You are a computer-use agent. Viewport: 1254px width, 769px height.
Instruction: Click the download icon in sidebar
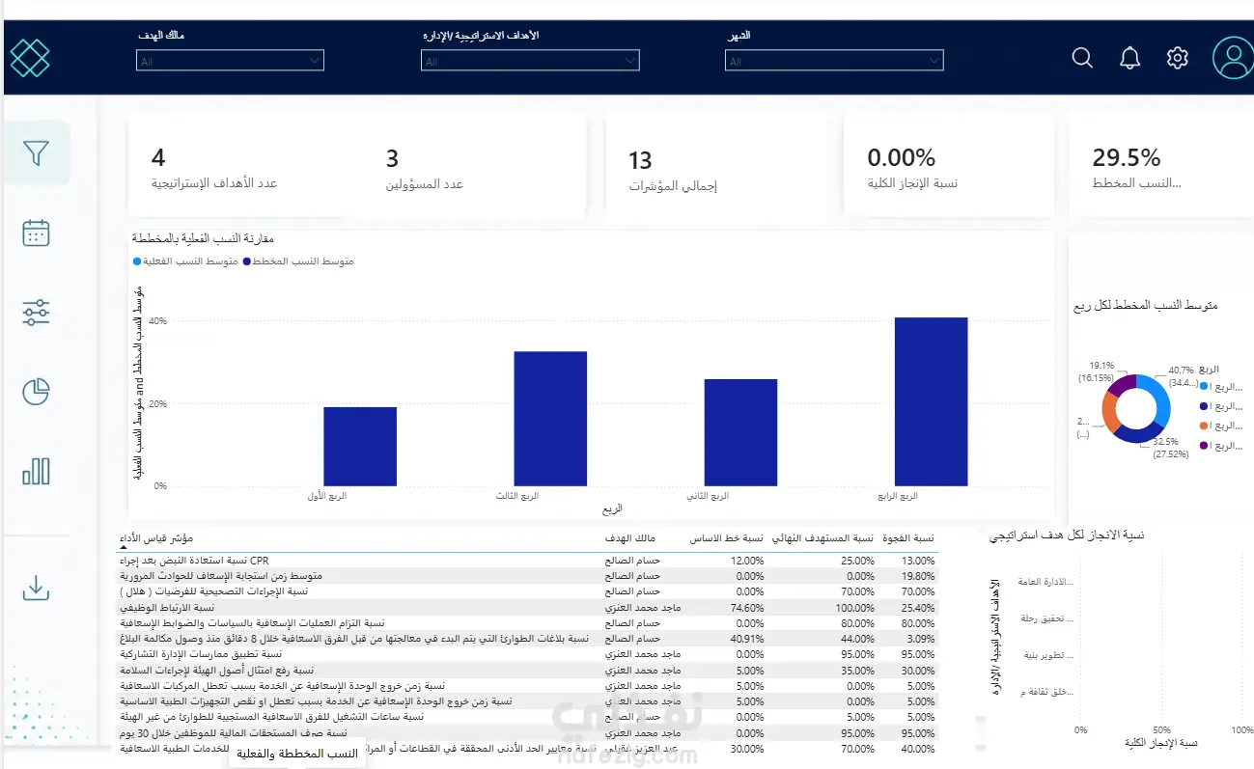36,588
